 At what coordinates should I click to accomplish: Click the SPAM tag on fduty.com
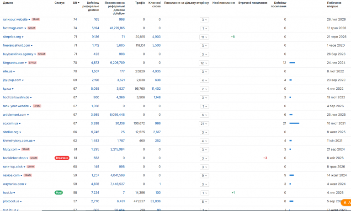[x=26, y=149]
